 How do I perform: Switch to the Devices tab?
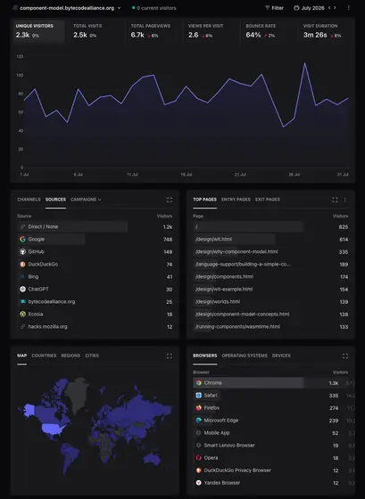[x=281, y=356]
